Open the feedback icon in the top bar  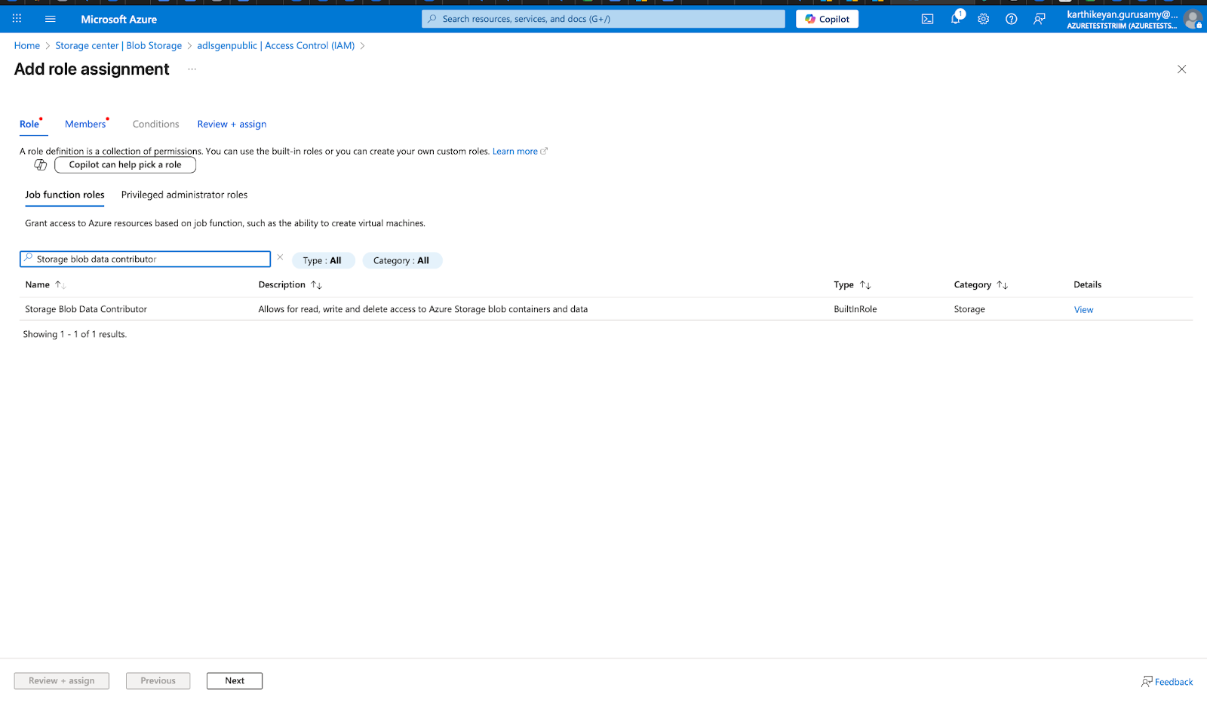point(1039,19)
